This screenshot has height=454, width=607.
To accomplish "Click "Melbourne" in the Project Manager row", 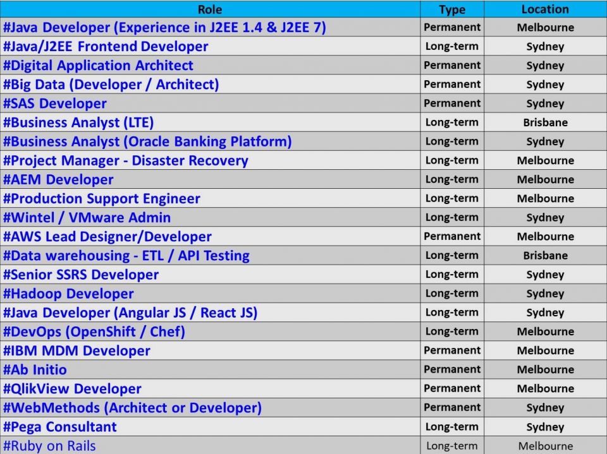I will (x=546, y=160).
